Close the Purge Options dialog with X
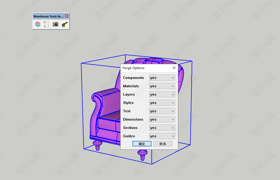 (x=174, y=68)
